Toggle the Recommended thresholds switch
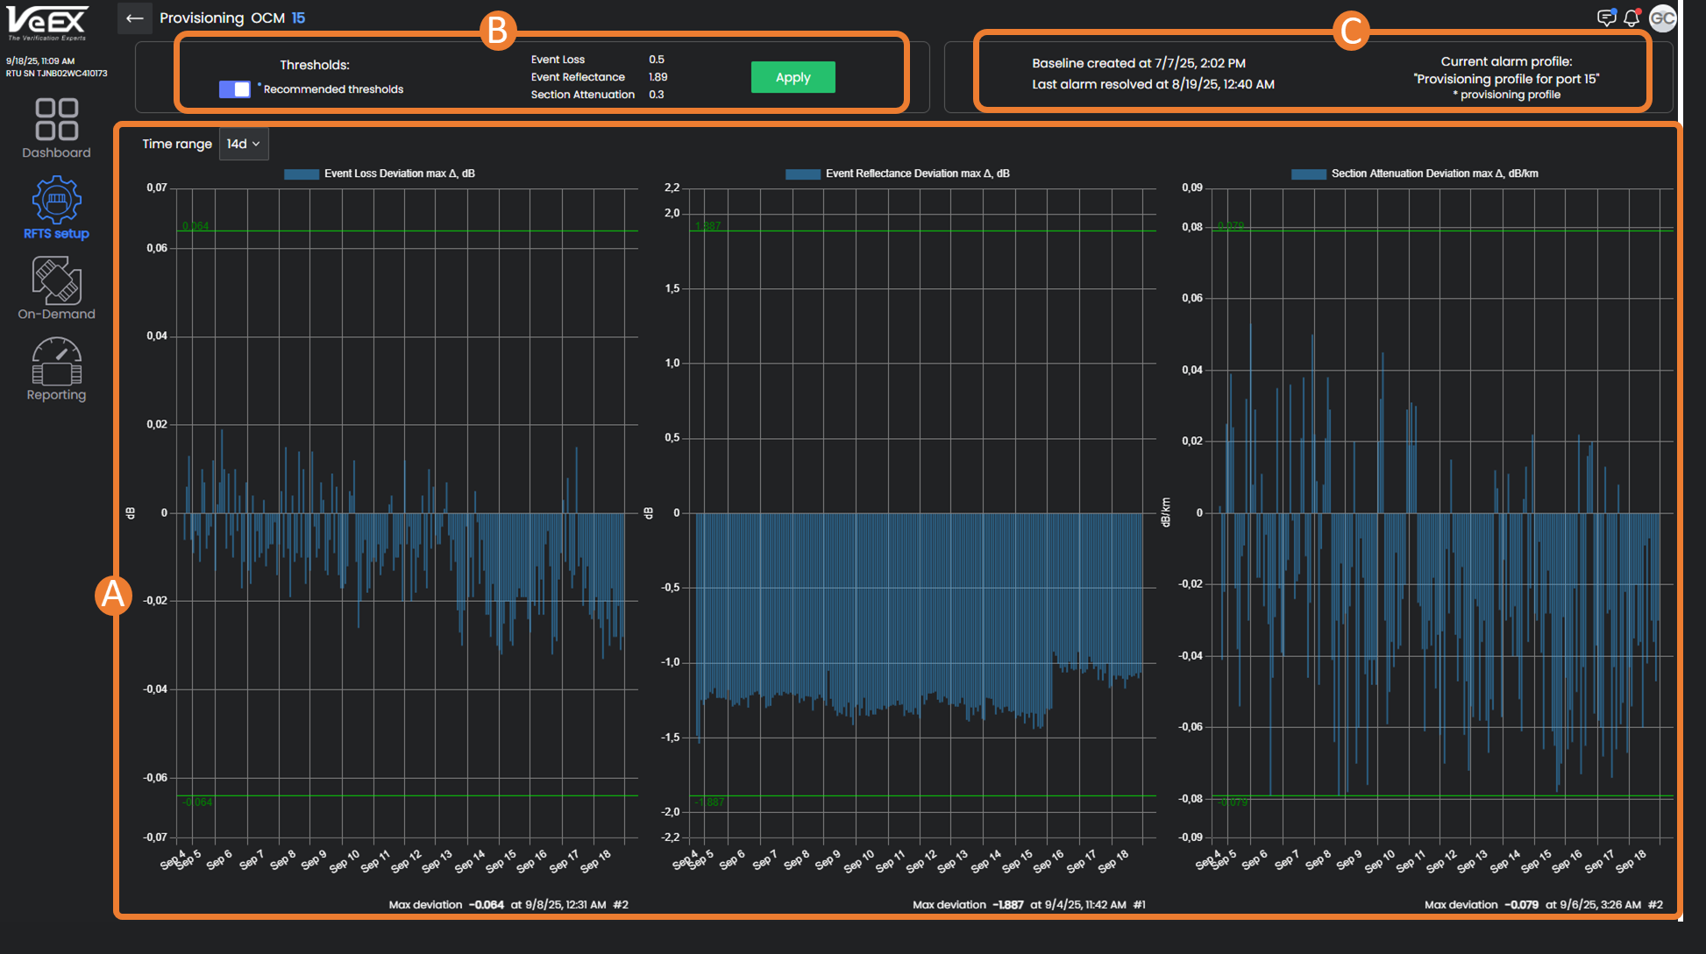This screenshot has height=954, width=1706. [234, 89]
